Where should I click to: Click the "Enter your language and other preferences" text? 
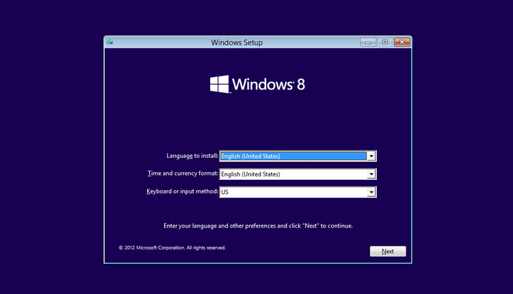[x=220, y=226]
